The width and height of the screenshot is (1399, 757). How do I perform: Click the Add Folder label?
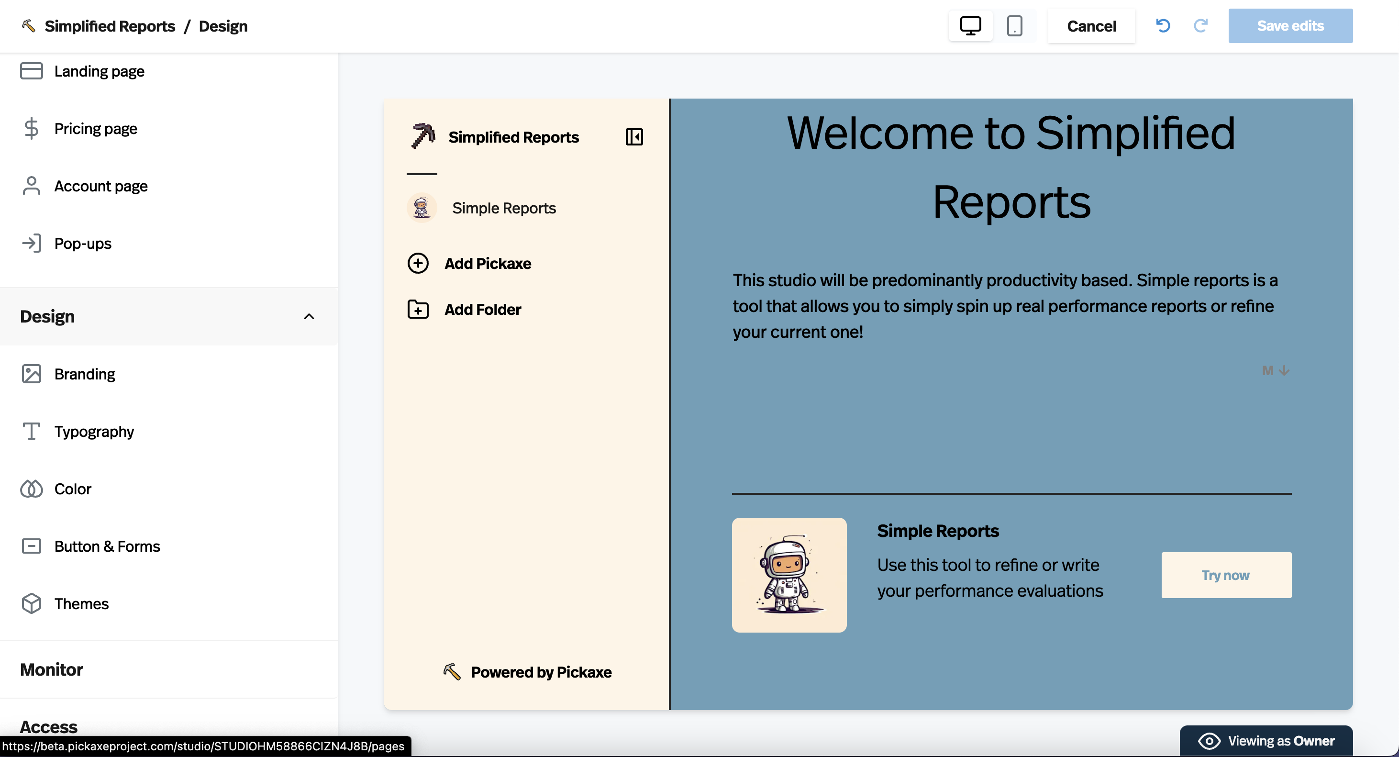coord(483,310)
